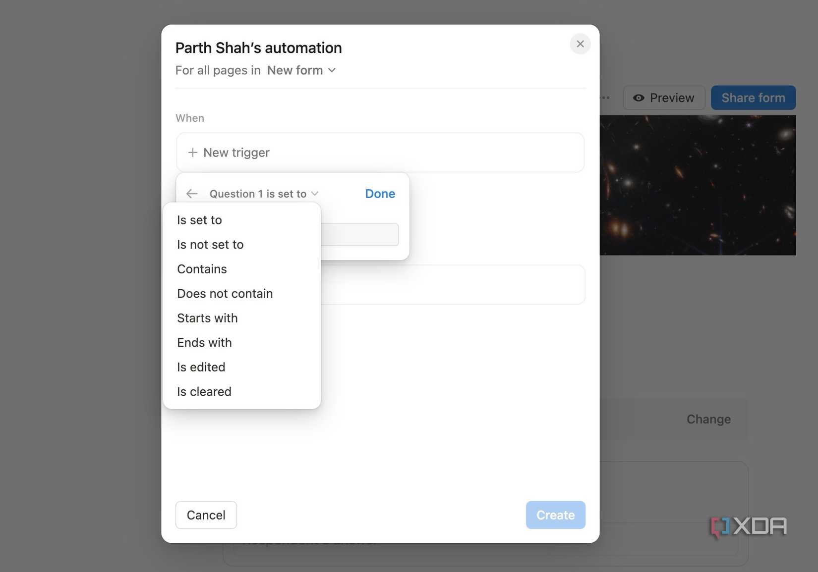Click Done in the trigger popup
The image size is (818, 572).
tap(380, 194)
